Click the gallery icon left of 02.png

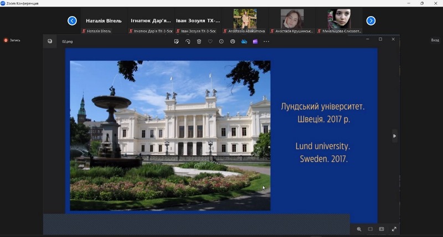click(x=50, y=41)
